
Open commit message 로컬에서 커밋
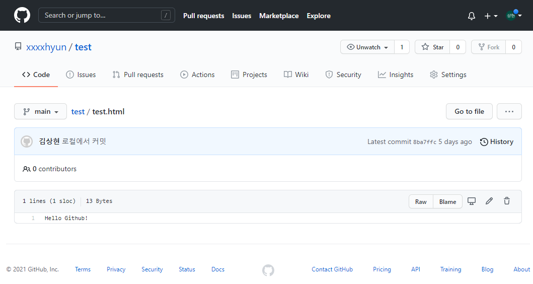click(x=84, y=141)
